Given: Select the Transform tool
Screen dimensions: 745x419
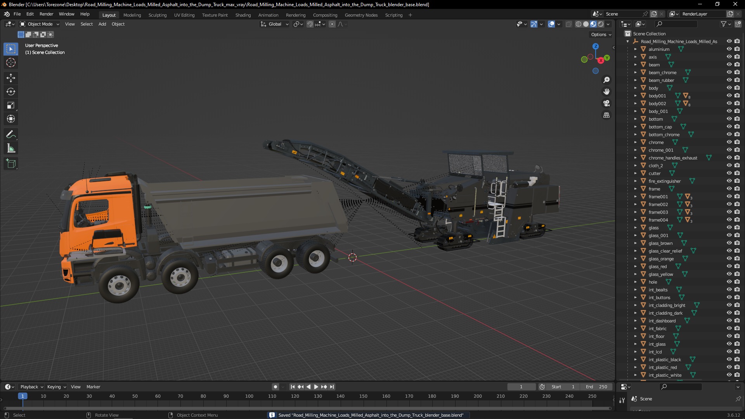Looking at the screenshot, I should (11, 119).
